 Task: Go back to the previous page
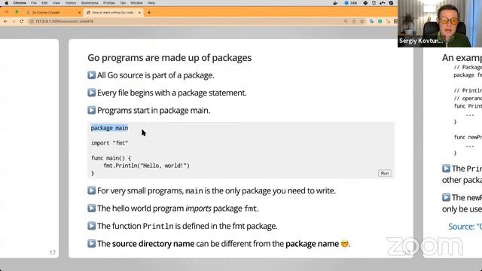pyautogui.click(x=5, y=21)
